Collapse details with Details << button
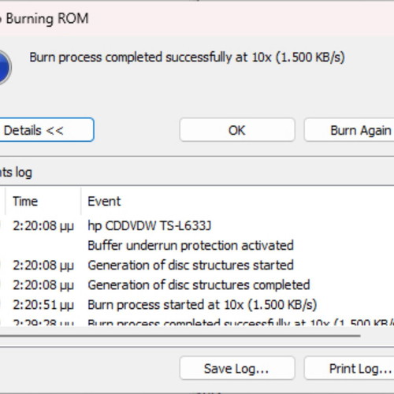 pos(46,130)
